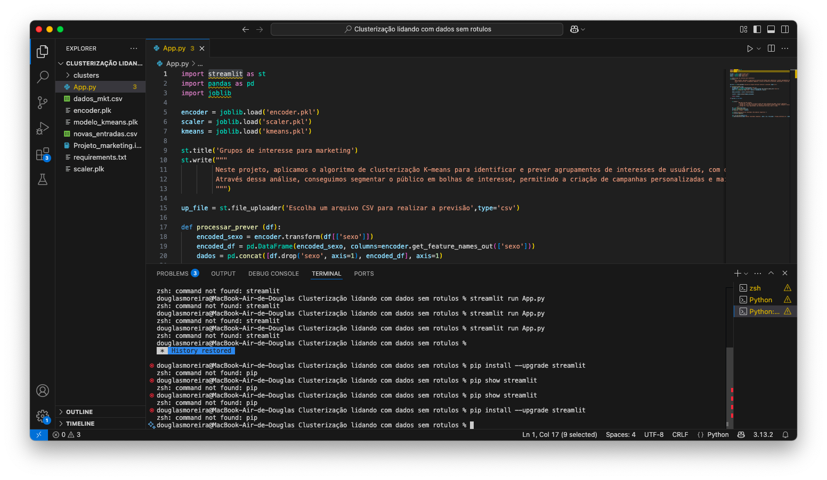Open editor More Actions menu

pyautogui.click(x=785, y=48)
